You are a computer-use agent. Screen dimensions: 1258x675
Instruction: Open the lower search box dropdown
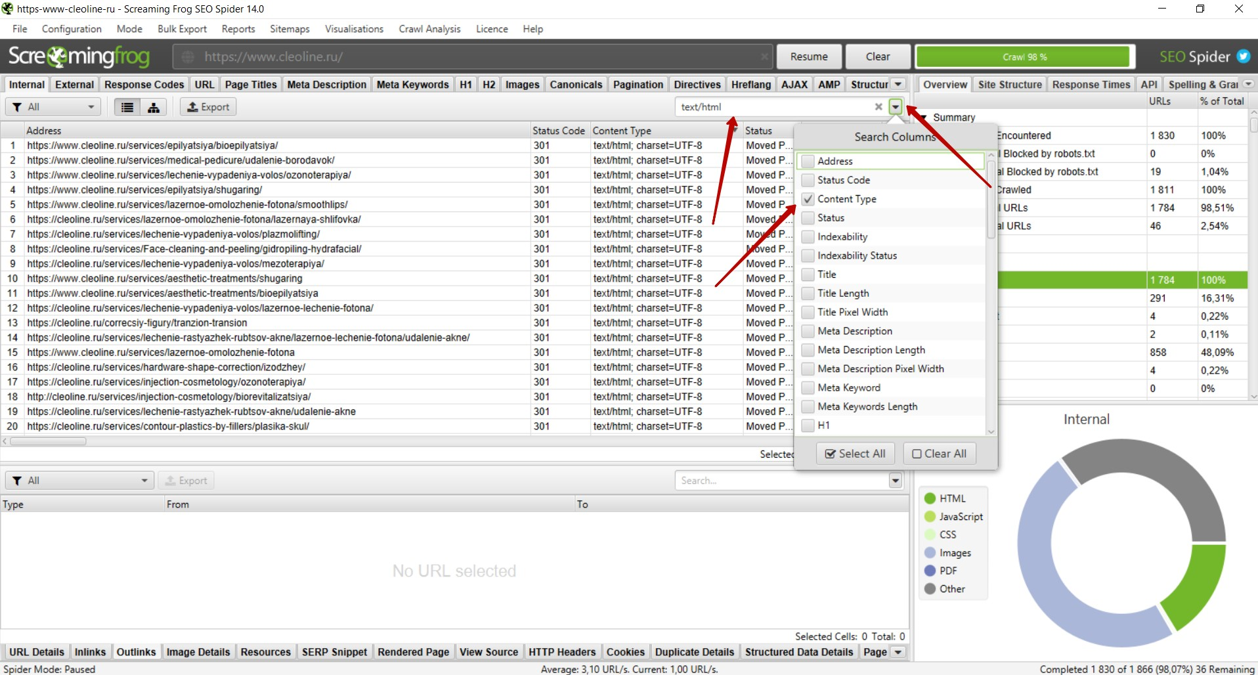(896, 481)
